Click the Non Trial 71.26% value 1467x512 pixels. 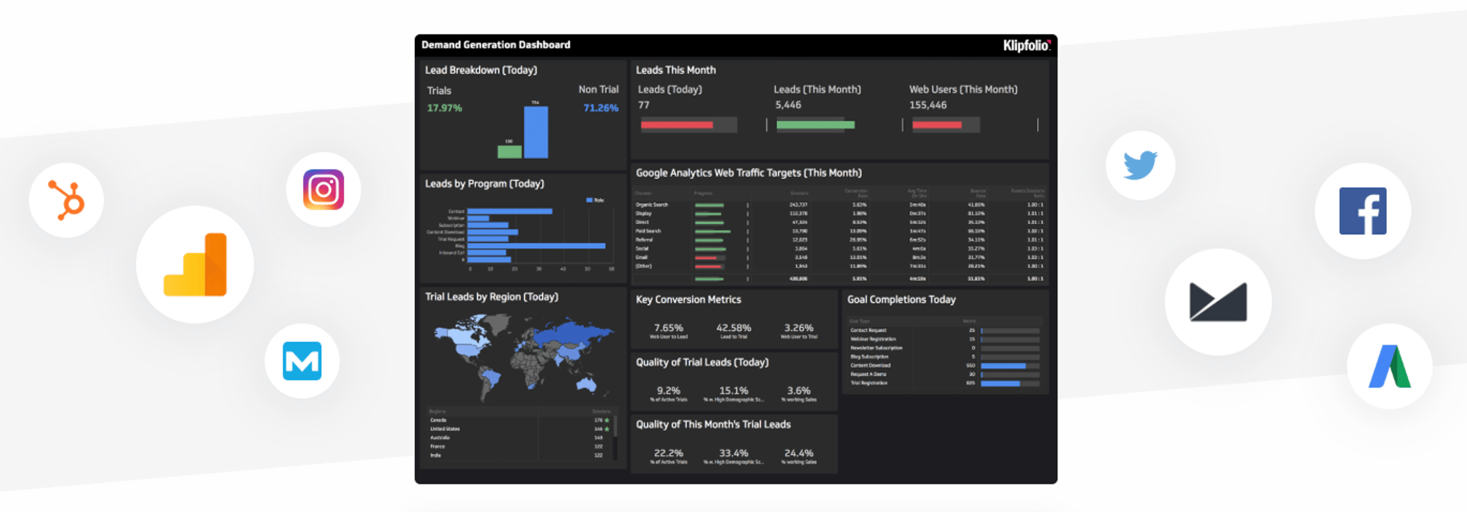pyautogui.click(x=601, y=108)
